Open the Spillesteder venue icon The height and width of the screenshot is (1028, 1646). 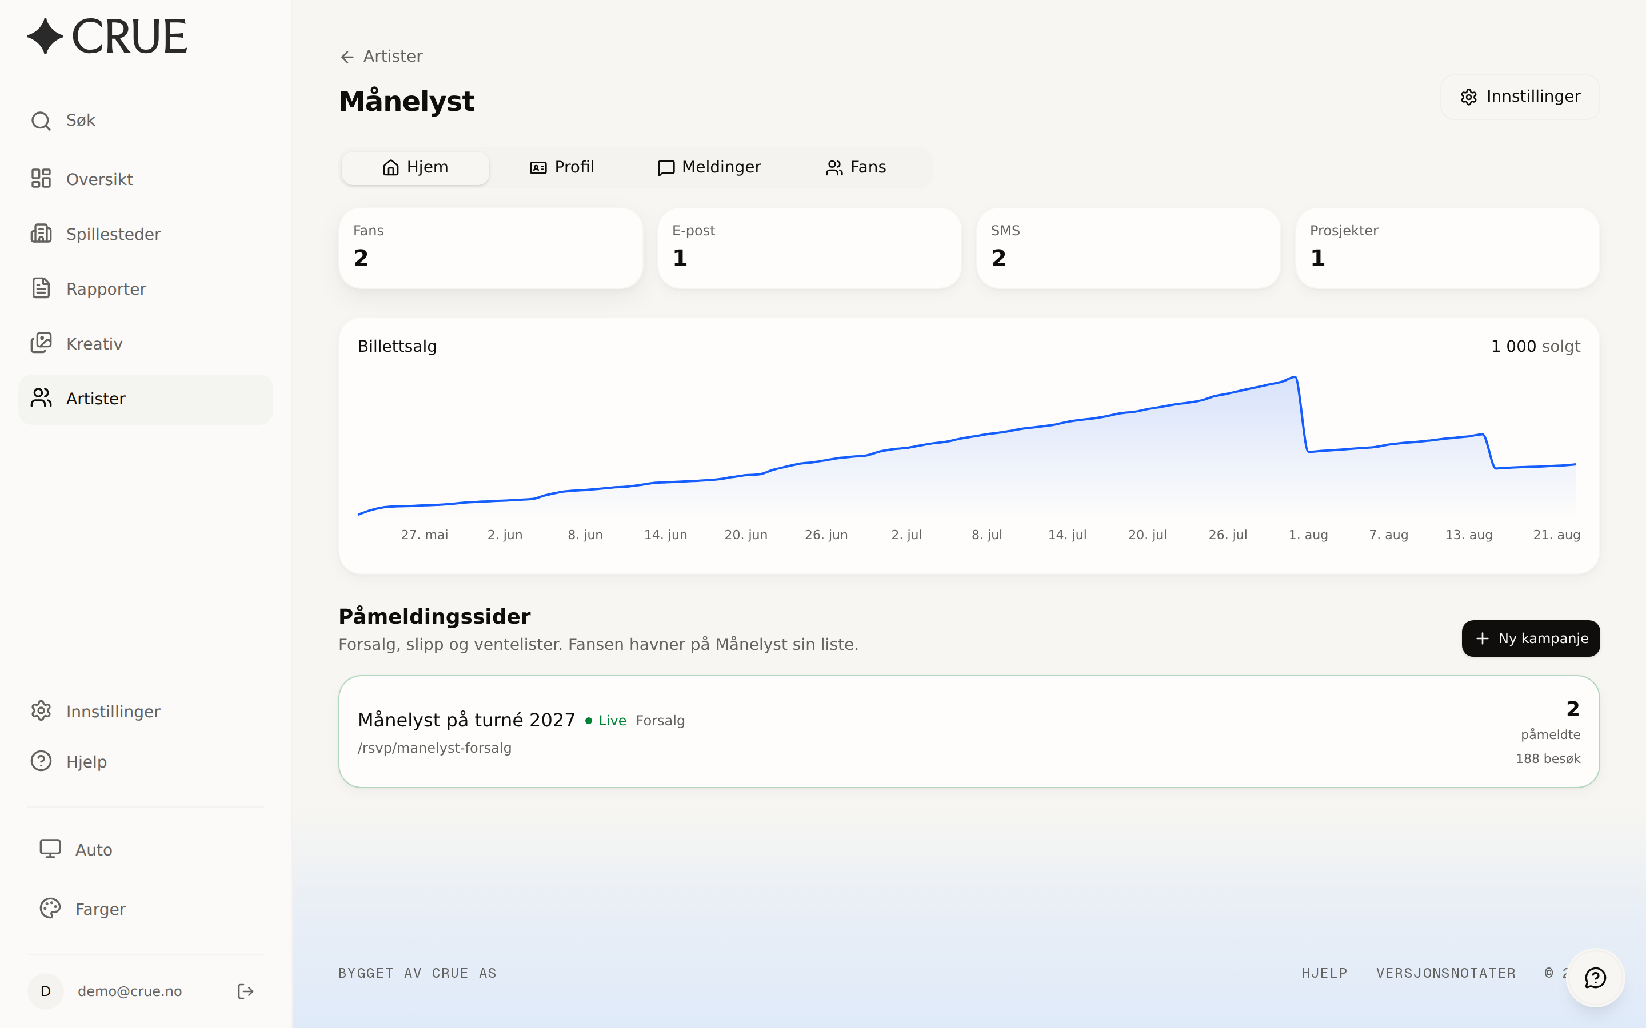pyautogui.click(x=41, y=234)
